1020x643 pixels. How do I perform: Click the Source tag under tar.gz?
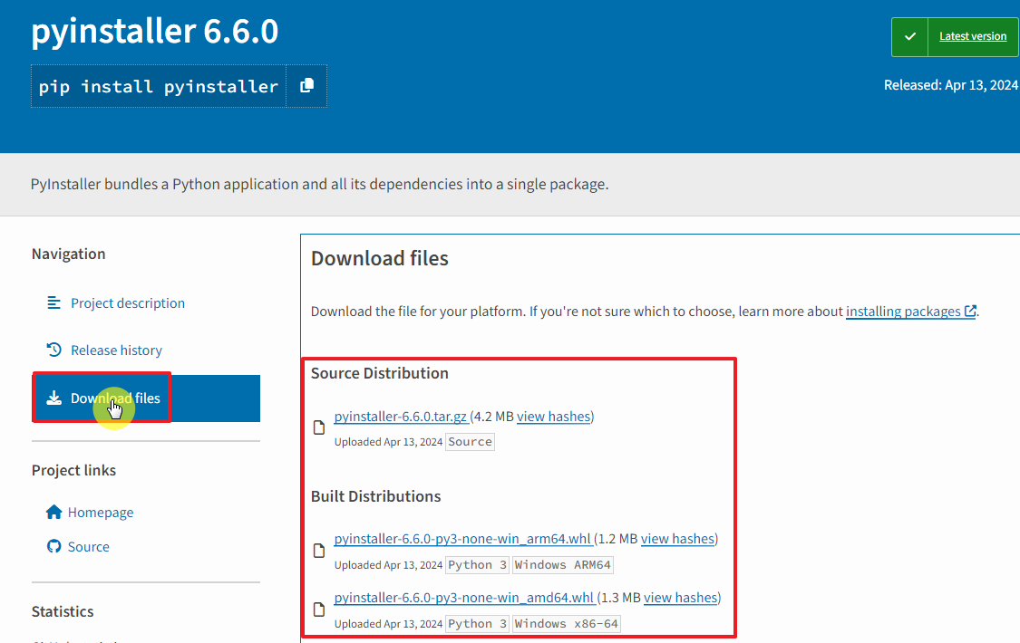tap(470, 442)
